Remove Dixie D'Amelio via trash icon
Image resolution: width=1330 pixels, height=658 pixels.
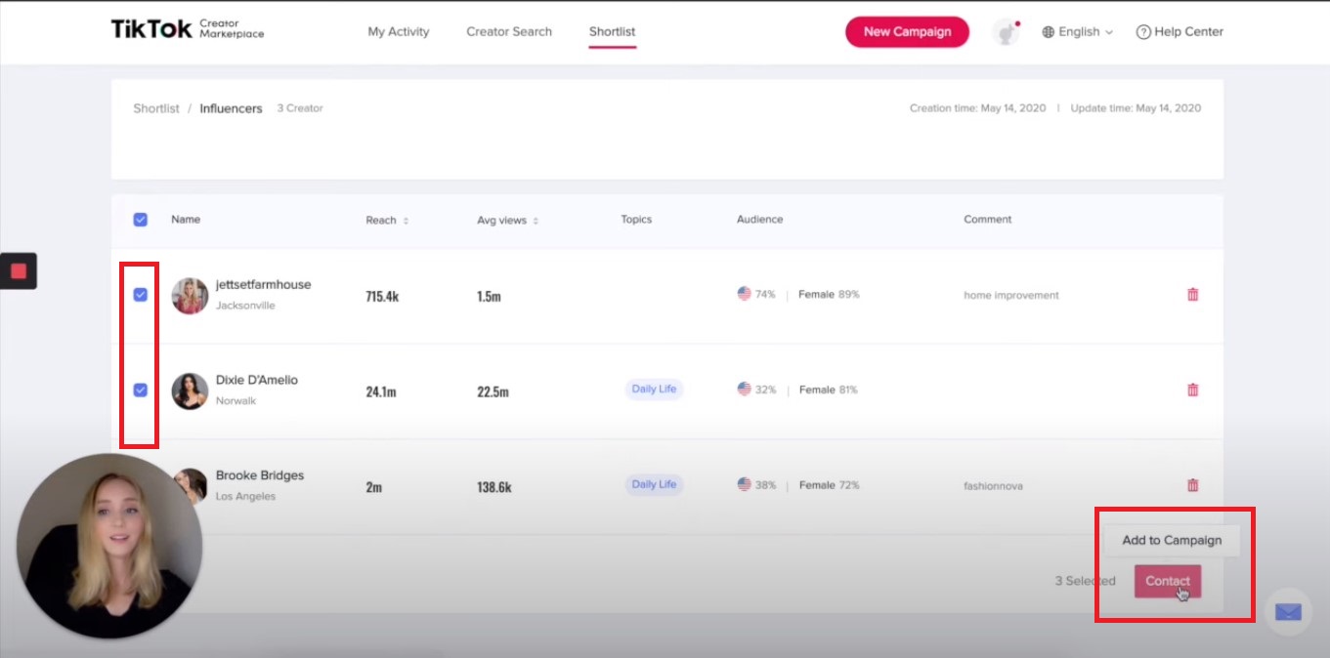tap(1192, 390)
